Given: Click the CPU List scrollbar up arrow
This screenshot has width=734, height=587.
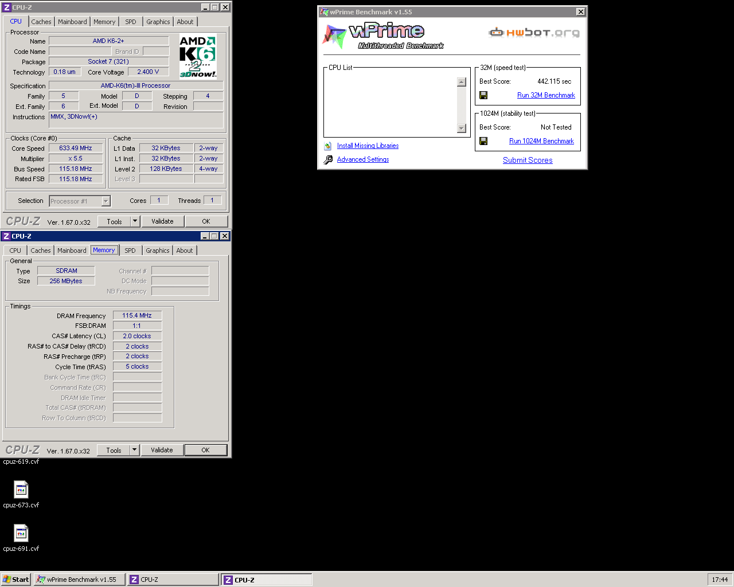Looking at the screenshot, I should (462, 82).
